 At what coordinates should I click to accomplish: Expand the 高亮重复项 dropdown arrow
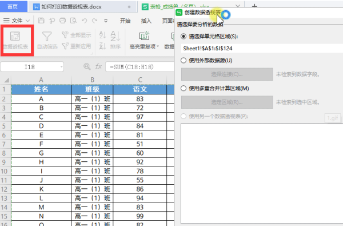point(158,46)
